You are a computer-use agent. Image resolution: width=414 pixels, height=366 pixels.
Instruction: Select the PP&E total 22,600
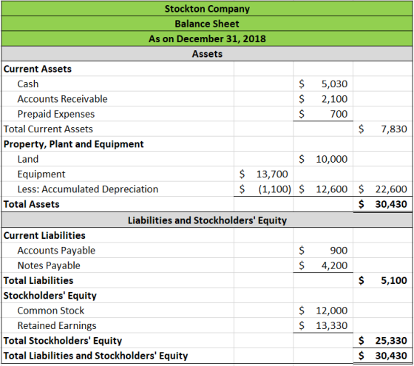click(391, 189)
